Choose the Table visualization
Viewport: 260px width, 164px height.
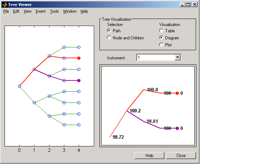pyautogui.click(x=161, y=31)
